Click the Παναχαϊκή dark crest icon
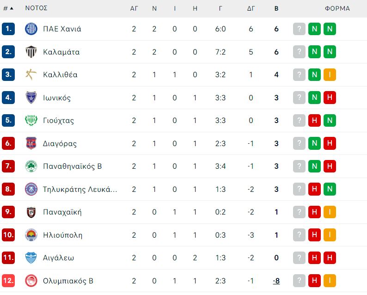The width and height of the screenshot is (367, 295). (31, 212)
